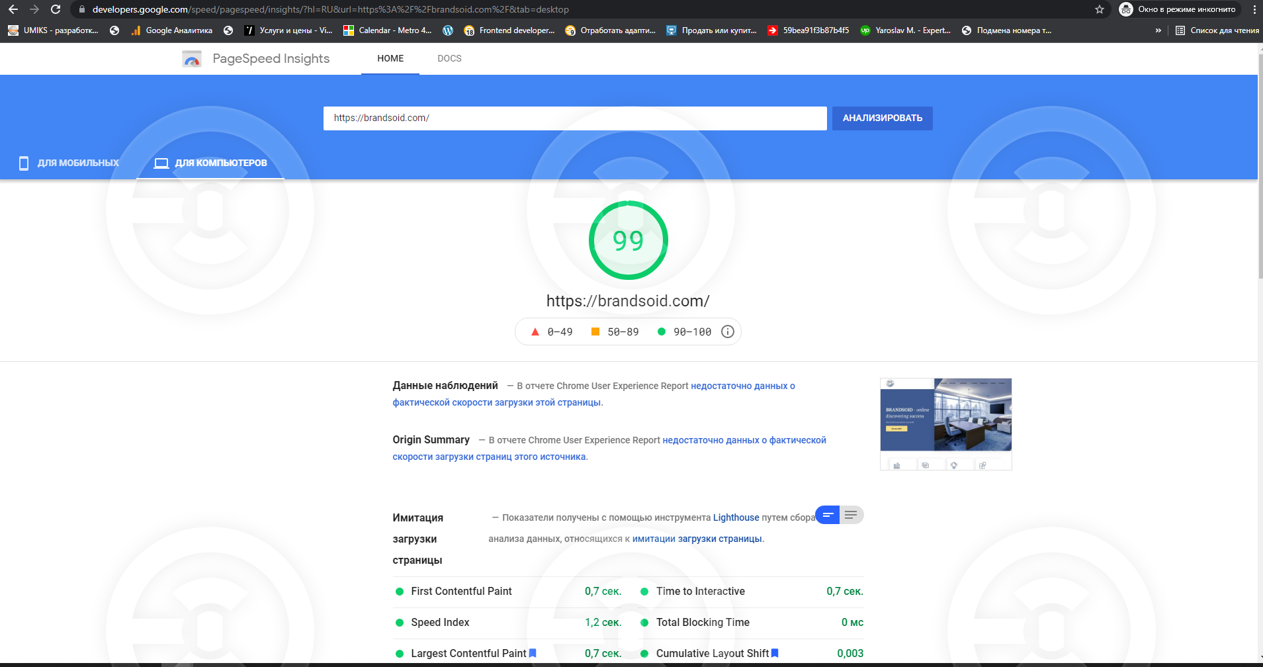1263x667 pixels.
Task: Bookmark this page with the star
Action: click(x=1100, y=9)
